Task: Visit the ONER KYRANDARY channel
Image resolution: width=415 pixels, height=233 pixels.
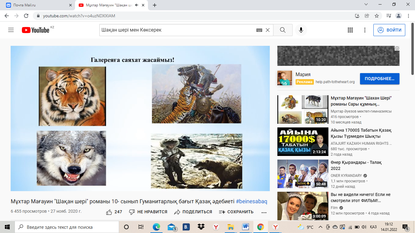Action: (x=346, y=176)
